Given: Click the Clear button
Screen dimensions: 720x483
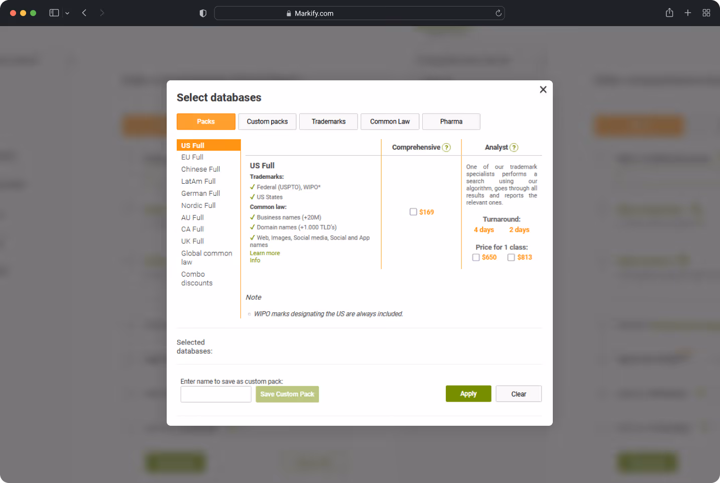Looking at the screenshot, I should (x=519, y=394).
